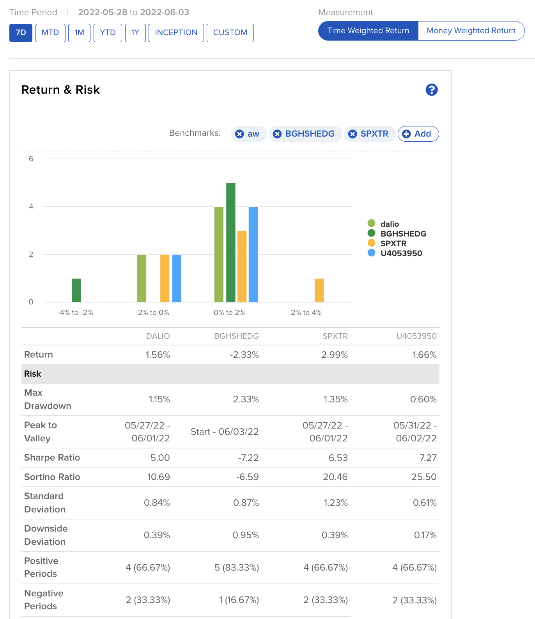
Task: Select the 1Y time period
Action: pos(135,33)
